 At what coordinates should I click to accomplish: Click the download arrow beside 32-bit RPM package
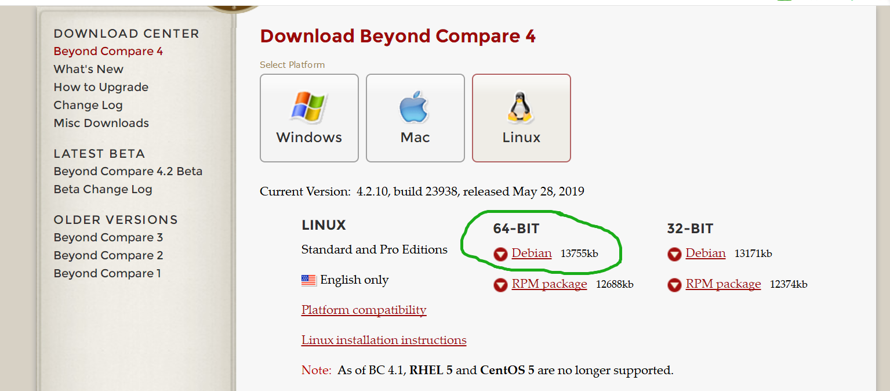(674, 285)
